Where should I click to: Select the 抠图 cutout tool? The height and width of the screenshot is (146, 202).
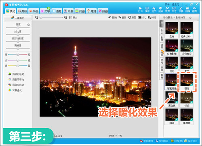pos(154,10)
